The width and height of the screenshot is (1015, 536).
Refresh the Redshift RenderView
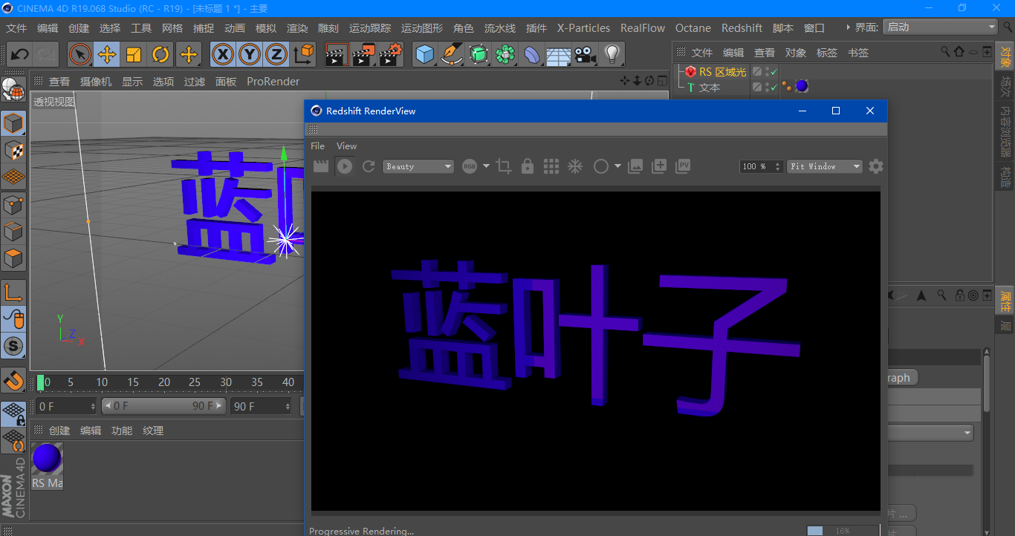[x=369, y=166]
